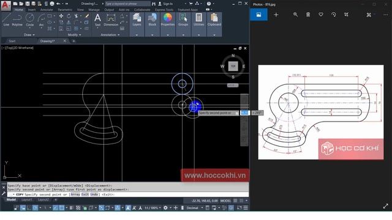Open the WCS dropdown below the ViewCube
Viewport: 392px width, 220px height.
pos(233,86)
